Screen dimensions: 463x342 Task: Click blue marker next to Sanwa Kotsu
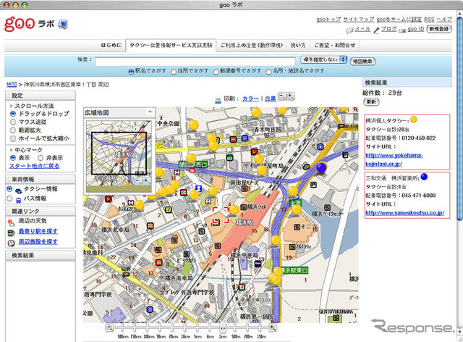tap(424, 177)
